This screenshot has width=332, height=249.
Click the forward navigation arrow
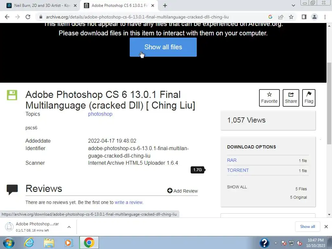pyautogui.click(x=18, y=17)
